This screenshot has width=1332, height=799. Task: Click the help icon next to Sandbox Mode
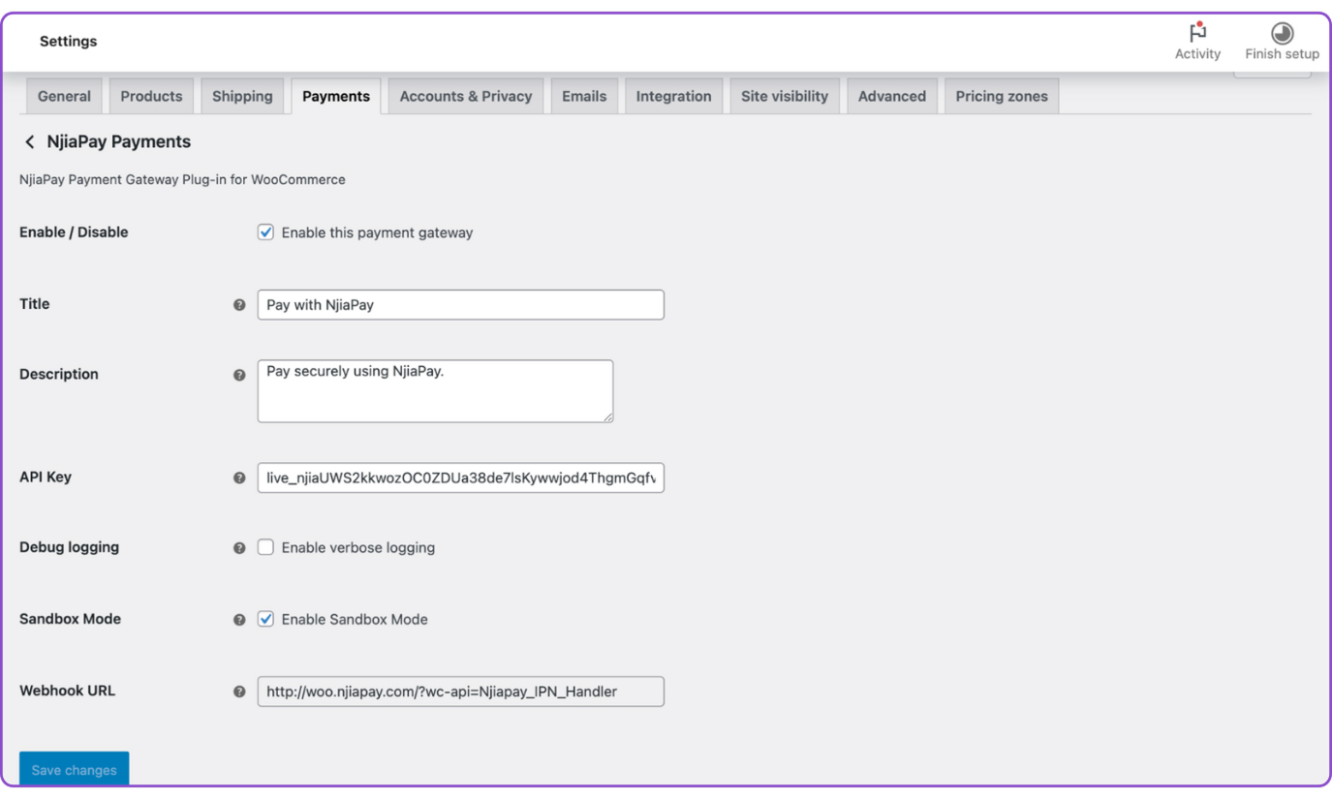(x=239, y=620)
